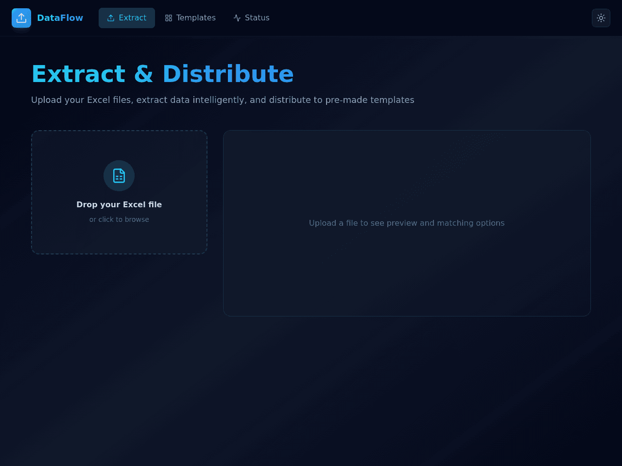Go to the Status tab
622x466 pixels.
[x=251, y=18]
